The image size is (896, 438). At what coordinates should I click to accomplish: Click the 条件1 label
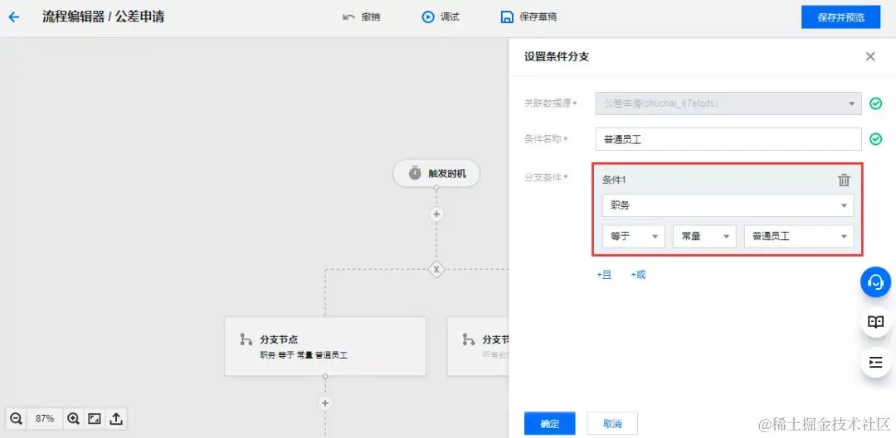click(614, 180)
